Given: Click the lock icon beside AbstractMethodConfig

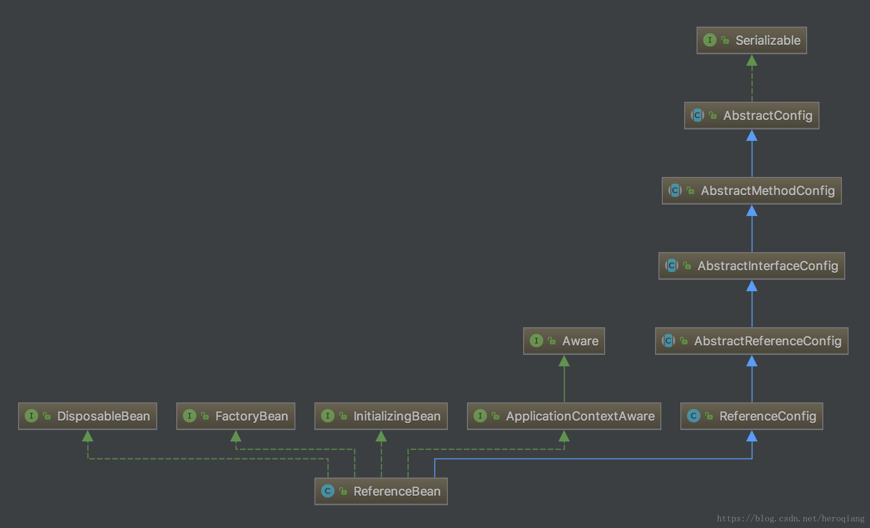Looking at the screenshot, I should [x=690, y=191].
